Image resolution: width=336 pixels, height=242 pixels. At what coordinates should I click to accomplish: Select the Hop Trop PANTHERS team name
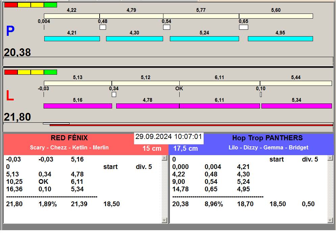(x=267, y=138)
